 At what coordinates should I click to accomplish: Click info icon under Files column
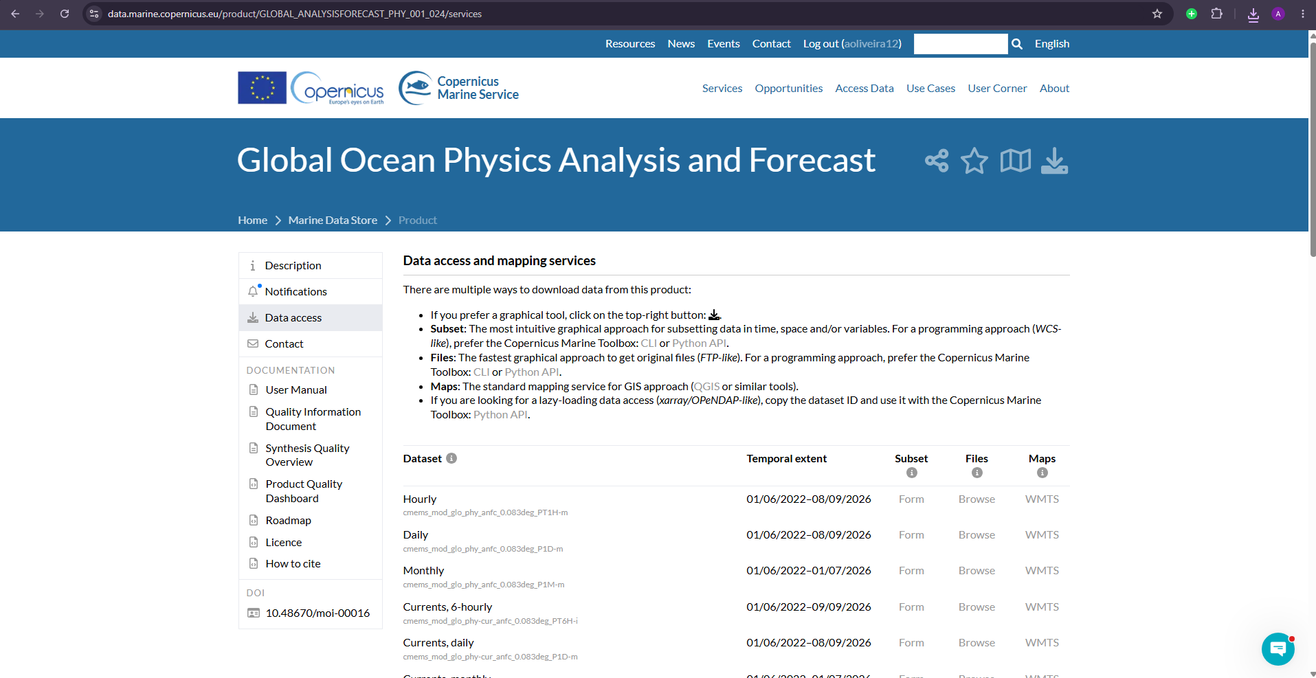[x=977, y=473]
